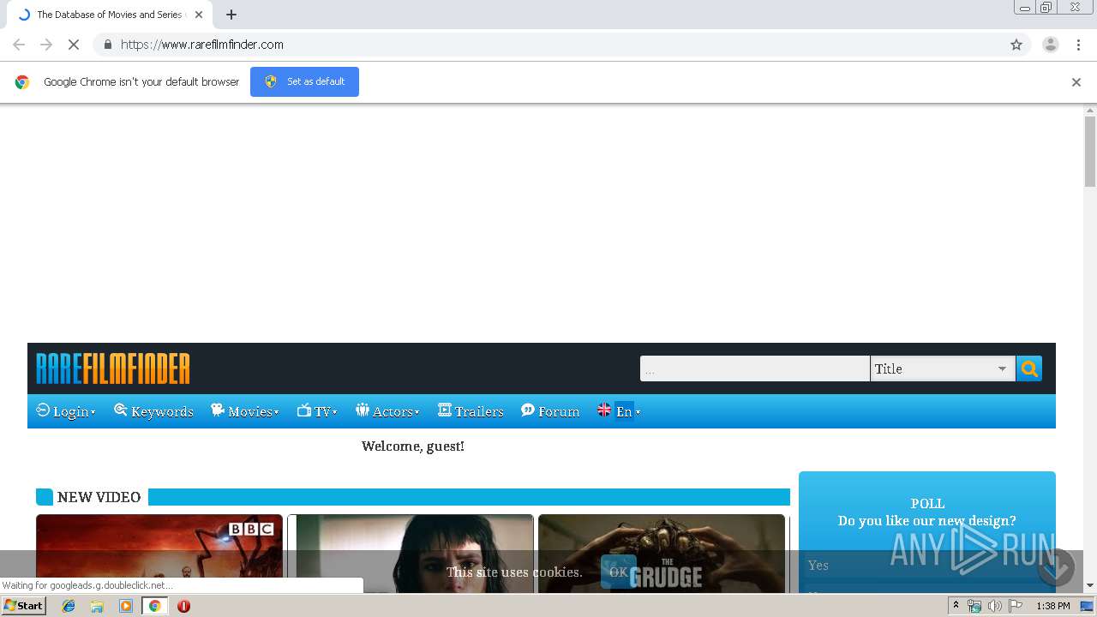This screenshot has width=1097, height=617.
Task: Click the Forum speech bubble icon
Action: (528, 410)
